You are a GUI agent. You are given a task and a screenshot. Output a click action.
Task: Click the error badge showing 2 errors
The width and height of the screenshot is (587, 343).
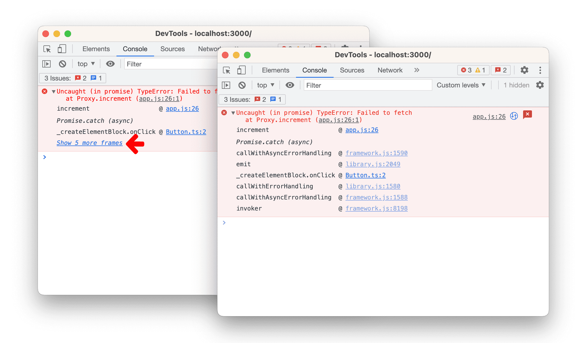tap(501, 70)
